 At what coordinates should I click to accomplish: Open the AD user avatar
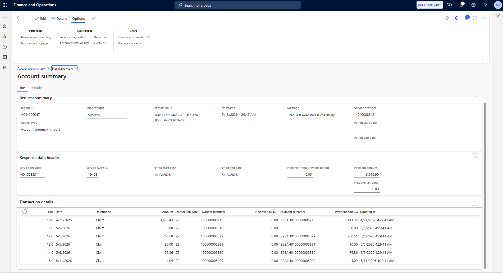tap(498, 5)
